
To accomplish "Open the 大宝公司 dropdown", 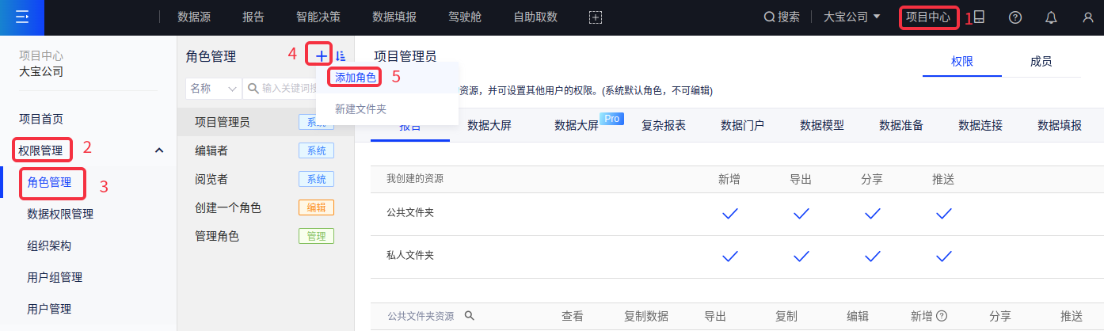I will [852, 17].
